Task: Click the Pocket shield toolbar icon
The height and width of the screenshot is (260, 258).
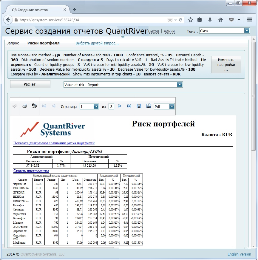Action: [x=231, y=20]
